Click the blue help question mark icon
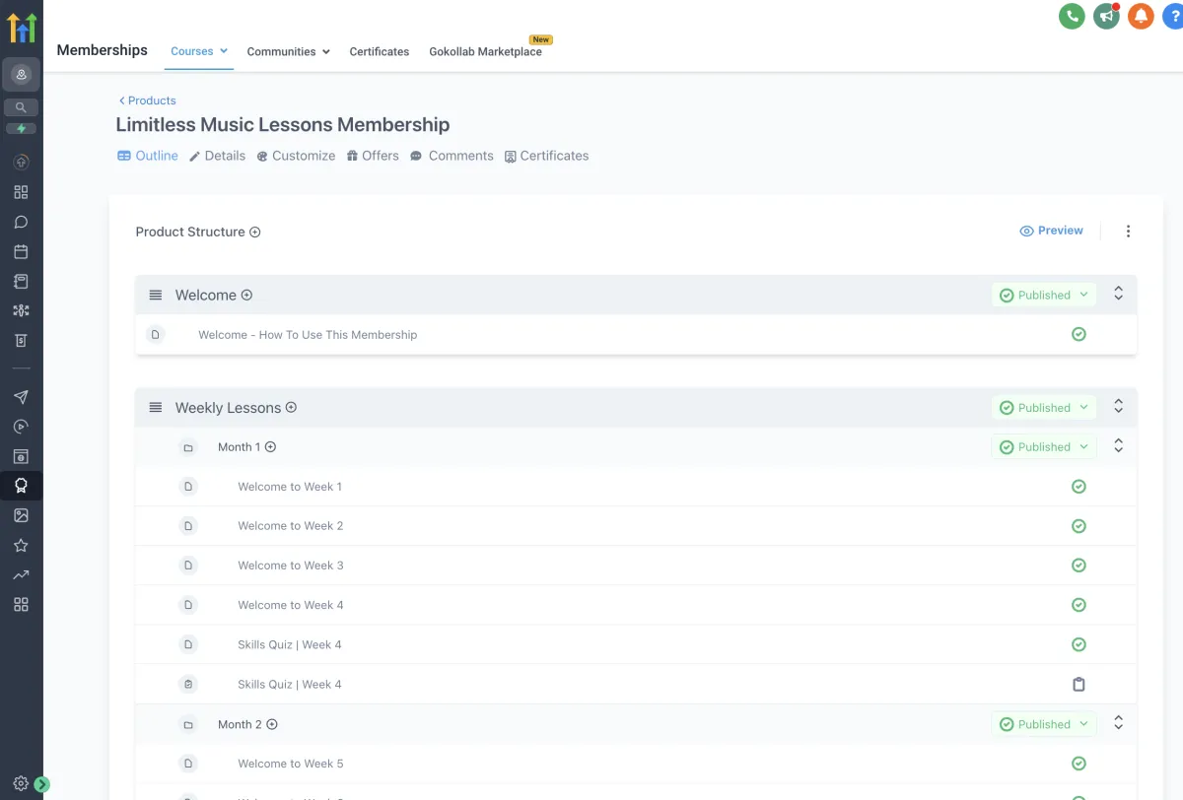Screen dimensions: 1183x800 [1173, 16]
